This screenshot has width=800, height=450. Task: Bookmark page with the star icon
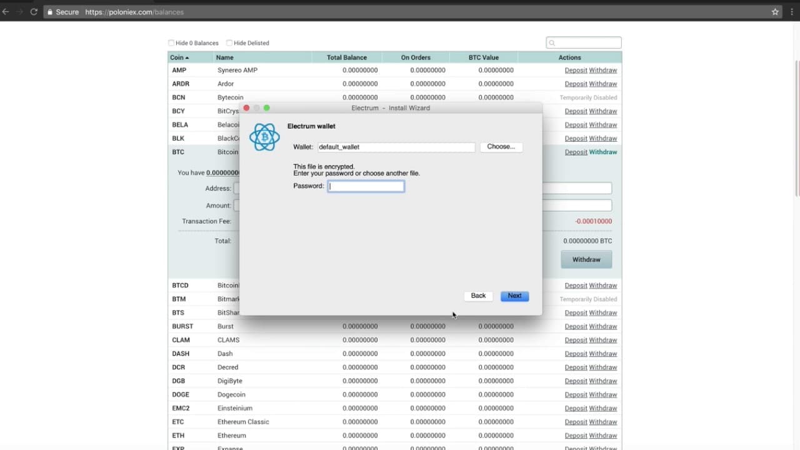tap(775, 12)
